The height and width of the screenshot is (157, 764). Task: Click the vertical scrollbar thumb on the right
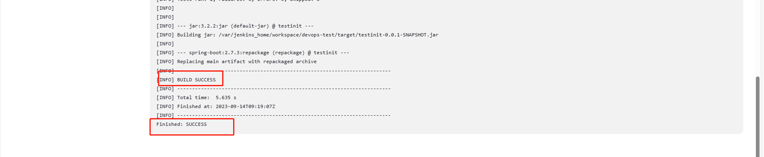758,117
